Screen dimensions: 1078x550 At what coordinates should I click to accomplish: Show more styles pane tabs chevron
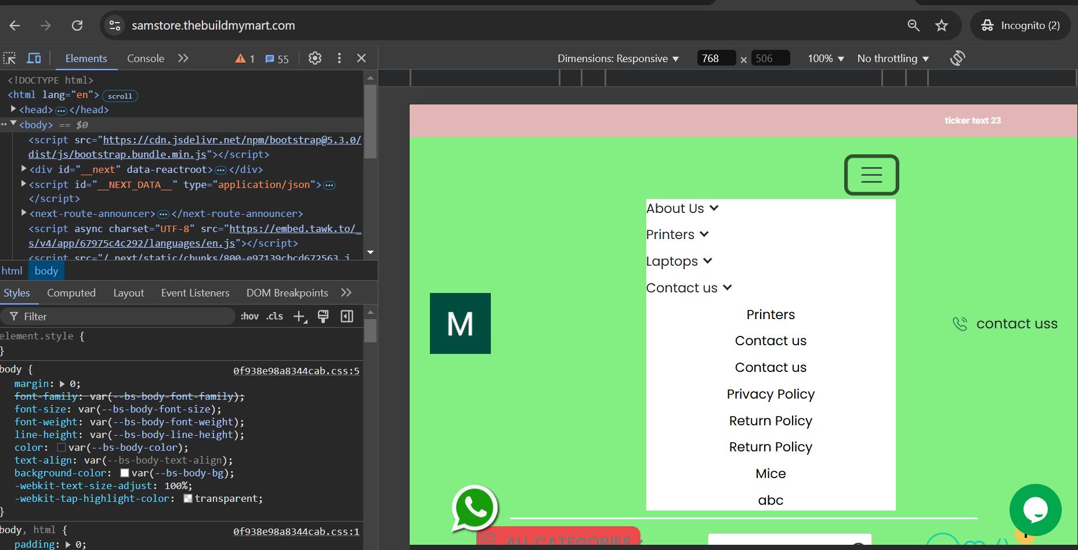346,292
